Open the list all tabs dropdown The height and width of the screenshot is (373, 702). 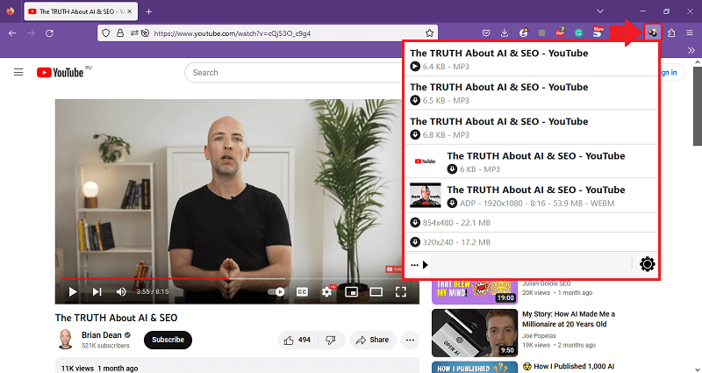(x=600, y=11)
